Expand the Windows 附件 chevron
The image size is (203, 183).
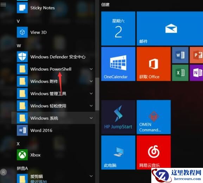click(x=91, y=81)
